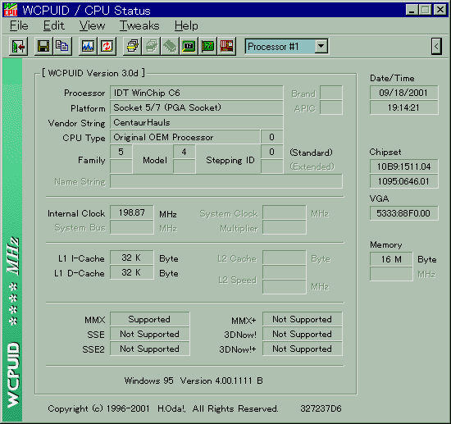
Task: Click the WCPUID title bar app icon
Action: (x=11, y=10)
